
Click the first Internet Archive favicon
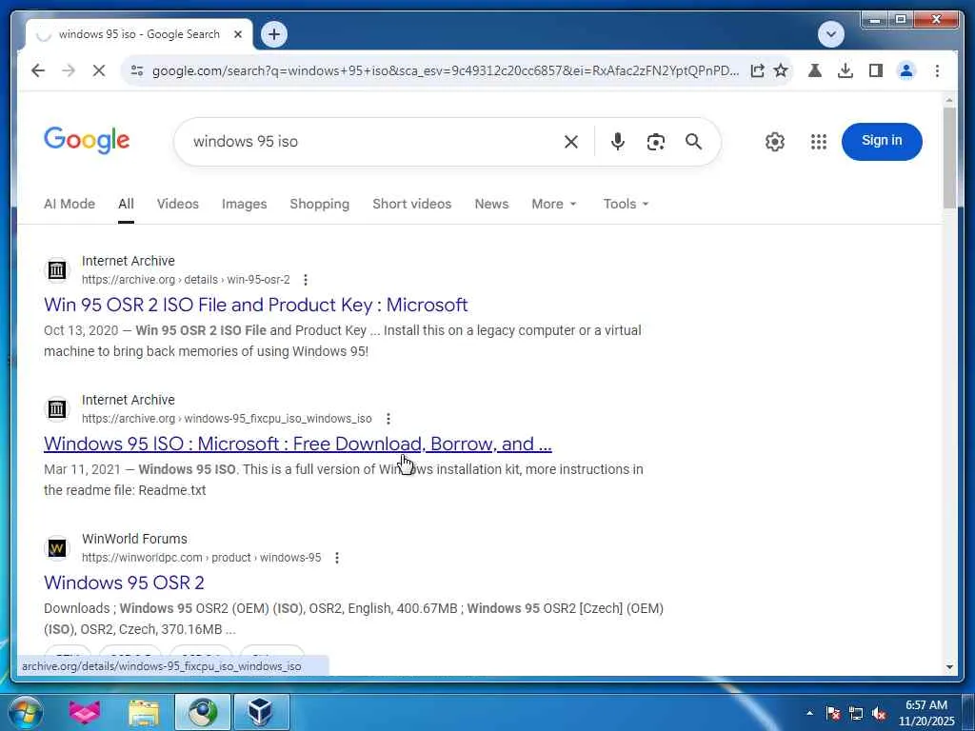pos(57,270)
